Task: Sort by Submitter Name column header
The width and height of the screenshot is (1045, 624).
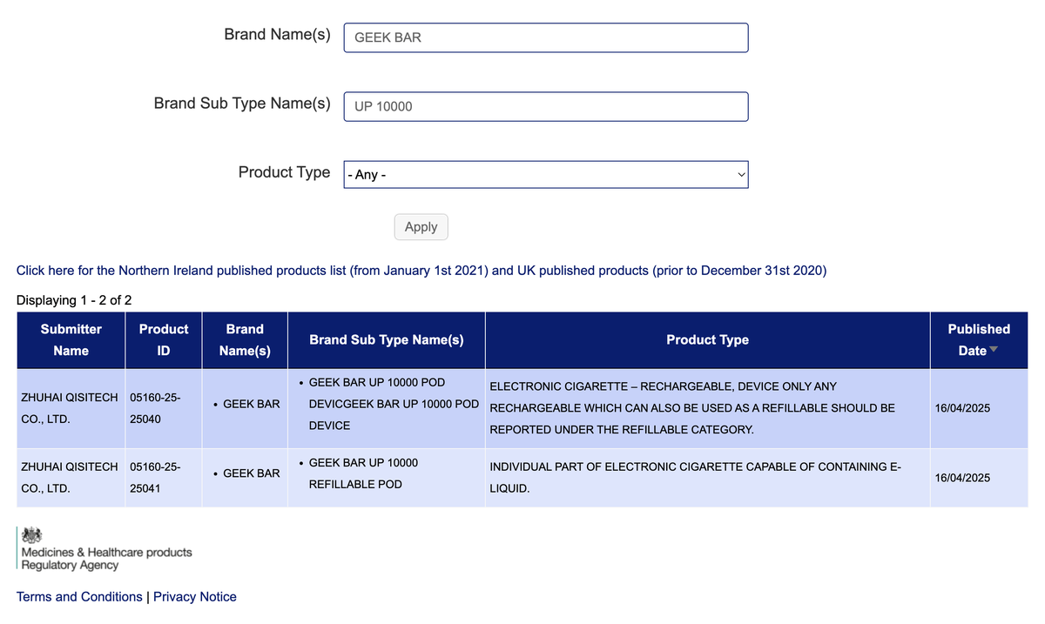Action: 71,339
